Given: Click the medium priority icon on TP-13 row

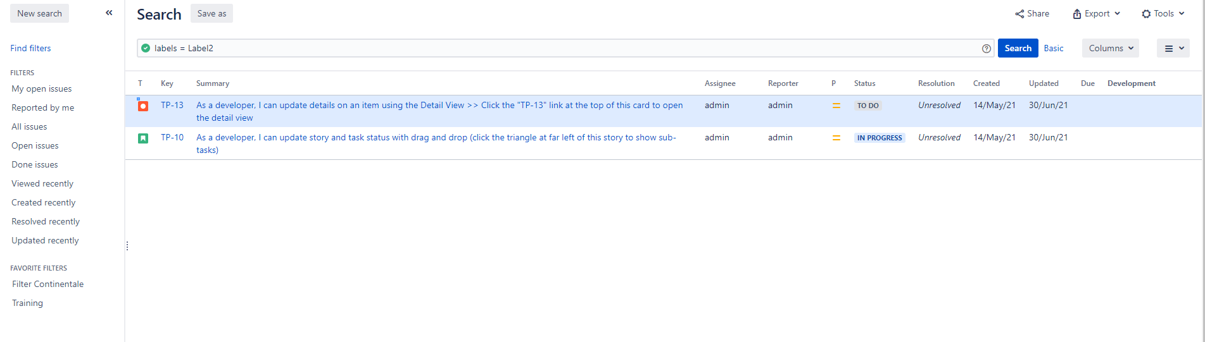Looking at the screenshot, I should tap(836, 106).
